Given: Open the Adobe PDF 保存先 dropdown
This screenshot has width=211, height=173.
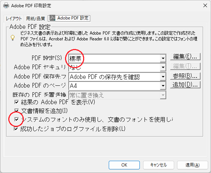Looking at the screenshot, I should 117,77.
